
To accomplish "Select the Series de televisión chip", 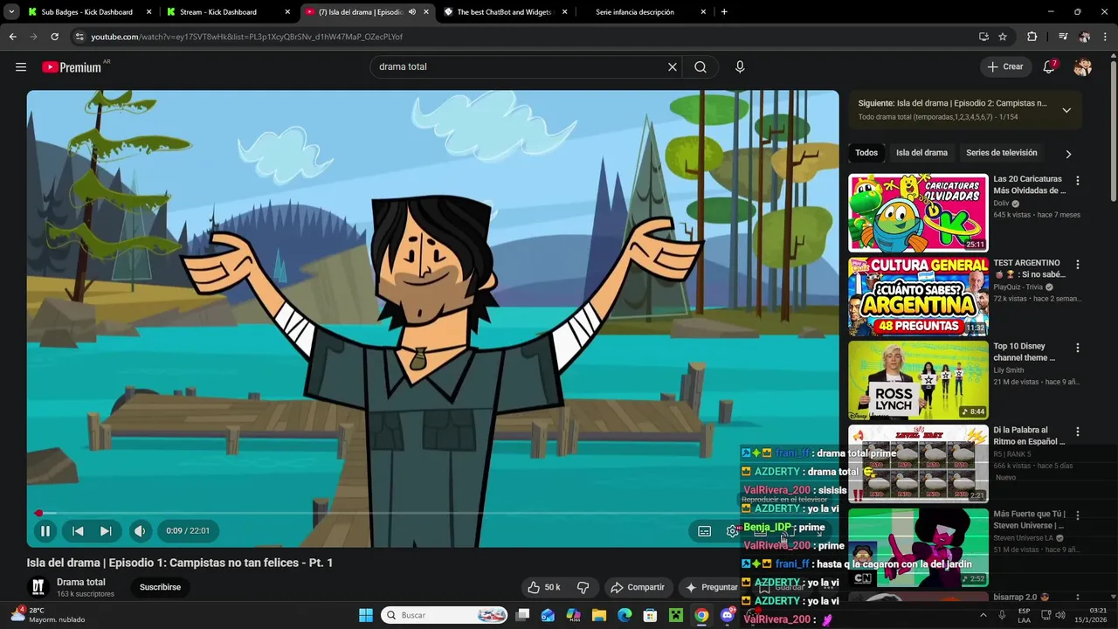I will tap(1002, 153).
